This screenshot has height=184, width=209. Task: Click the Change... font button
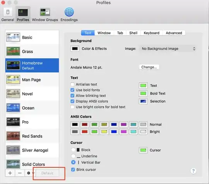pyautogui.click(x=149, y=67)
